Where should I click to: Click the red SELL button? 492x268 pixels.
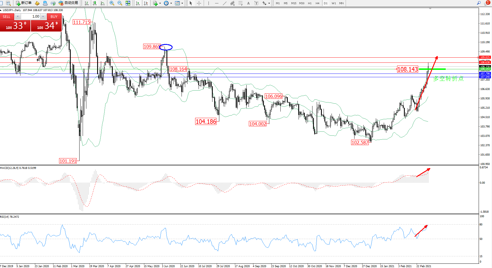pyautogui.click(x=7, y=17)
